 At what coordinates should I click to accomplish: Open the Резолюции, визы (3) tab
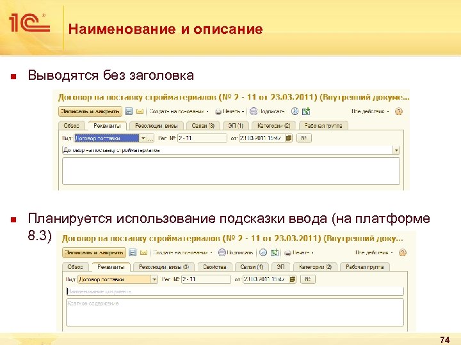coord(164,266)
